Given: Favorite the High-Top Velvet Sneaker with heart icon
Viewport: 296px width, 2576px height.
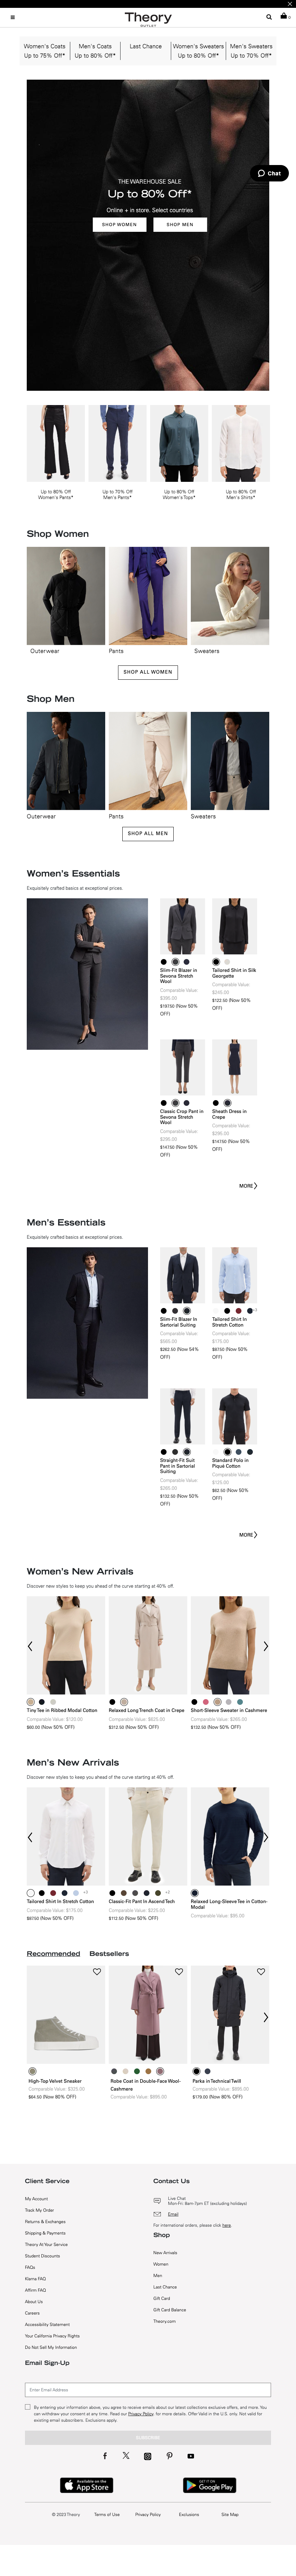Looking at the screenshot, I should (x=97, y=1971).
